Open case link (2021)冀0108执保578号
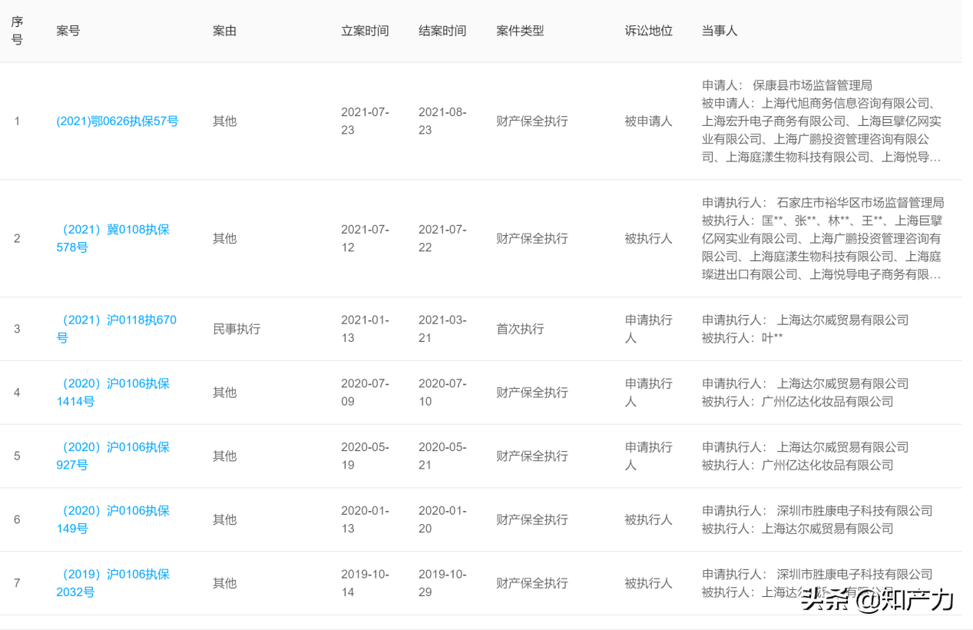Viewport: 973px width, 630px height. click(113, 238)
